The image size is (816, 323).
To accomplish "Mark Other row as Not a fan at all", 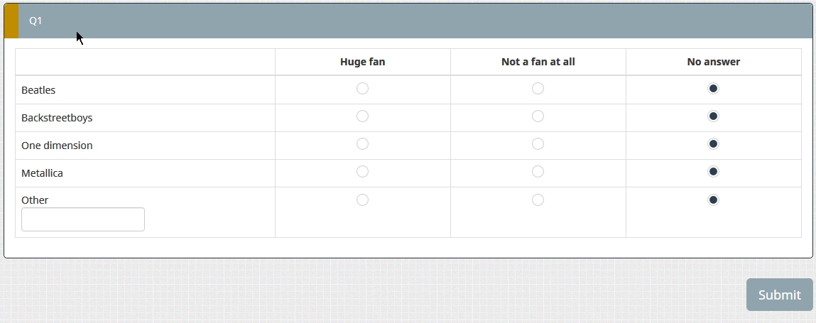I will pyautogui.click(x=538, y=200).
